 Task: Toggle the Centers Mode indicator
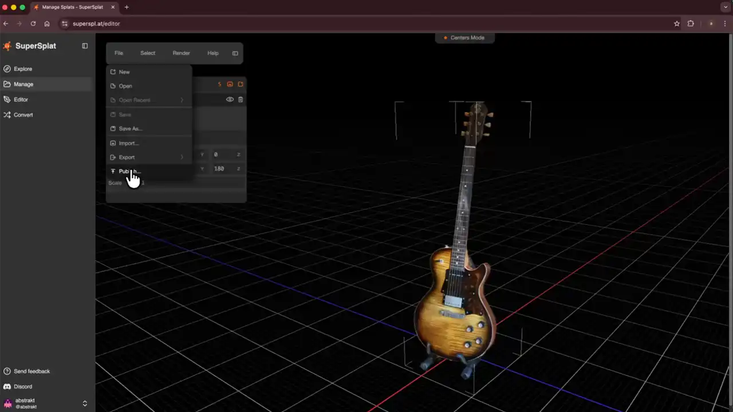(464, 38)
